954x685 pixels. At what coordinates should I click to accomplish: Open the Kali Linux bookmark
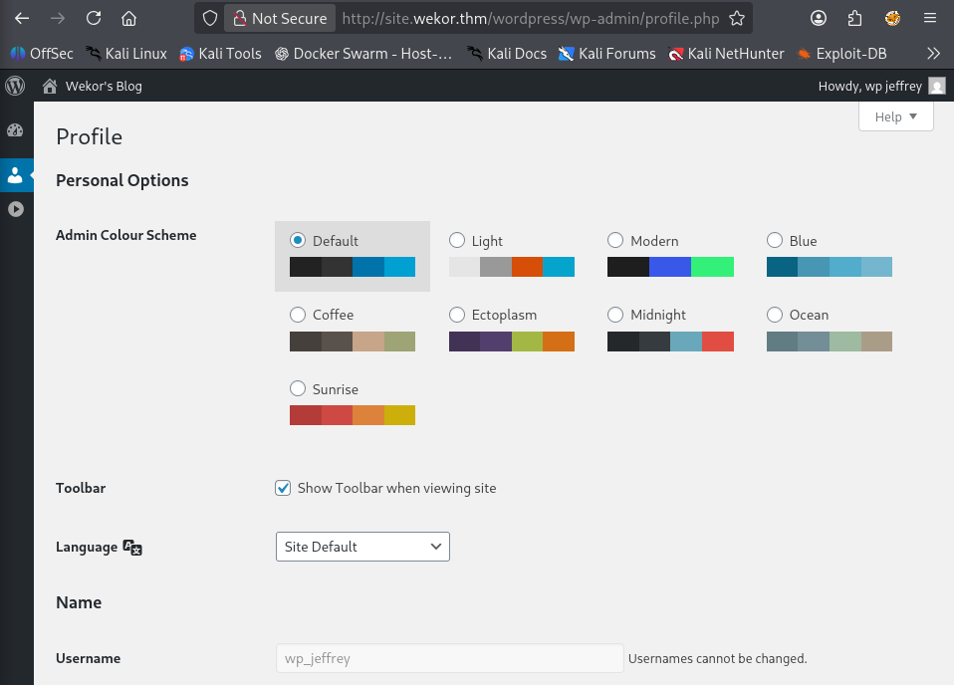pos(125,54)
